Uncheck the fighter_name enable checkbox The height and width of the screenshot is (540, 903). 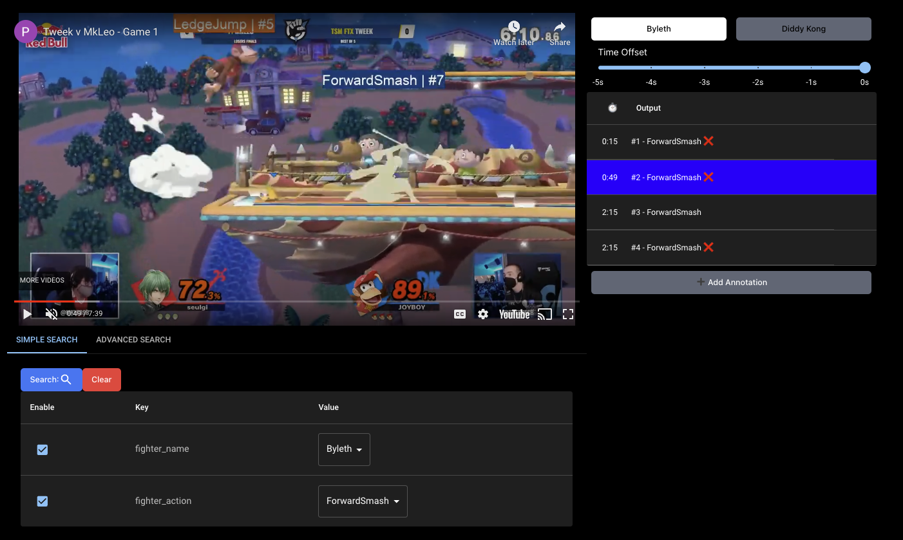click(x=43, y=450)
